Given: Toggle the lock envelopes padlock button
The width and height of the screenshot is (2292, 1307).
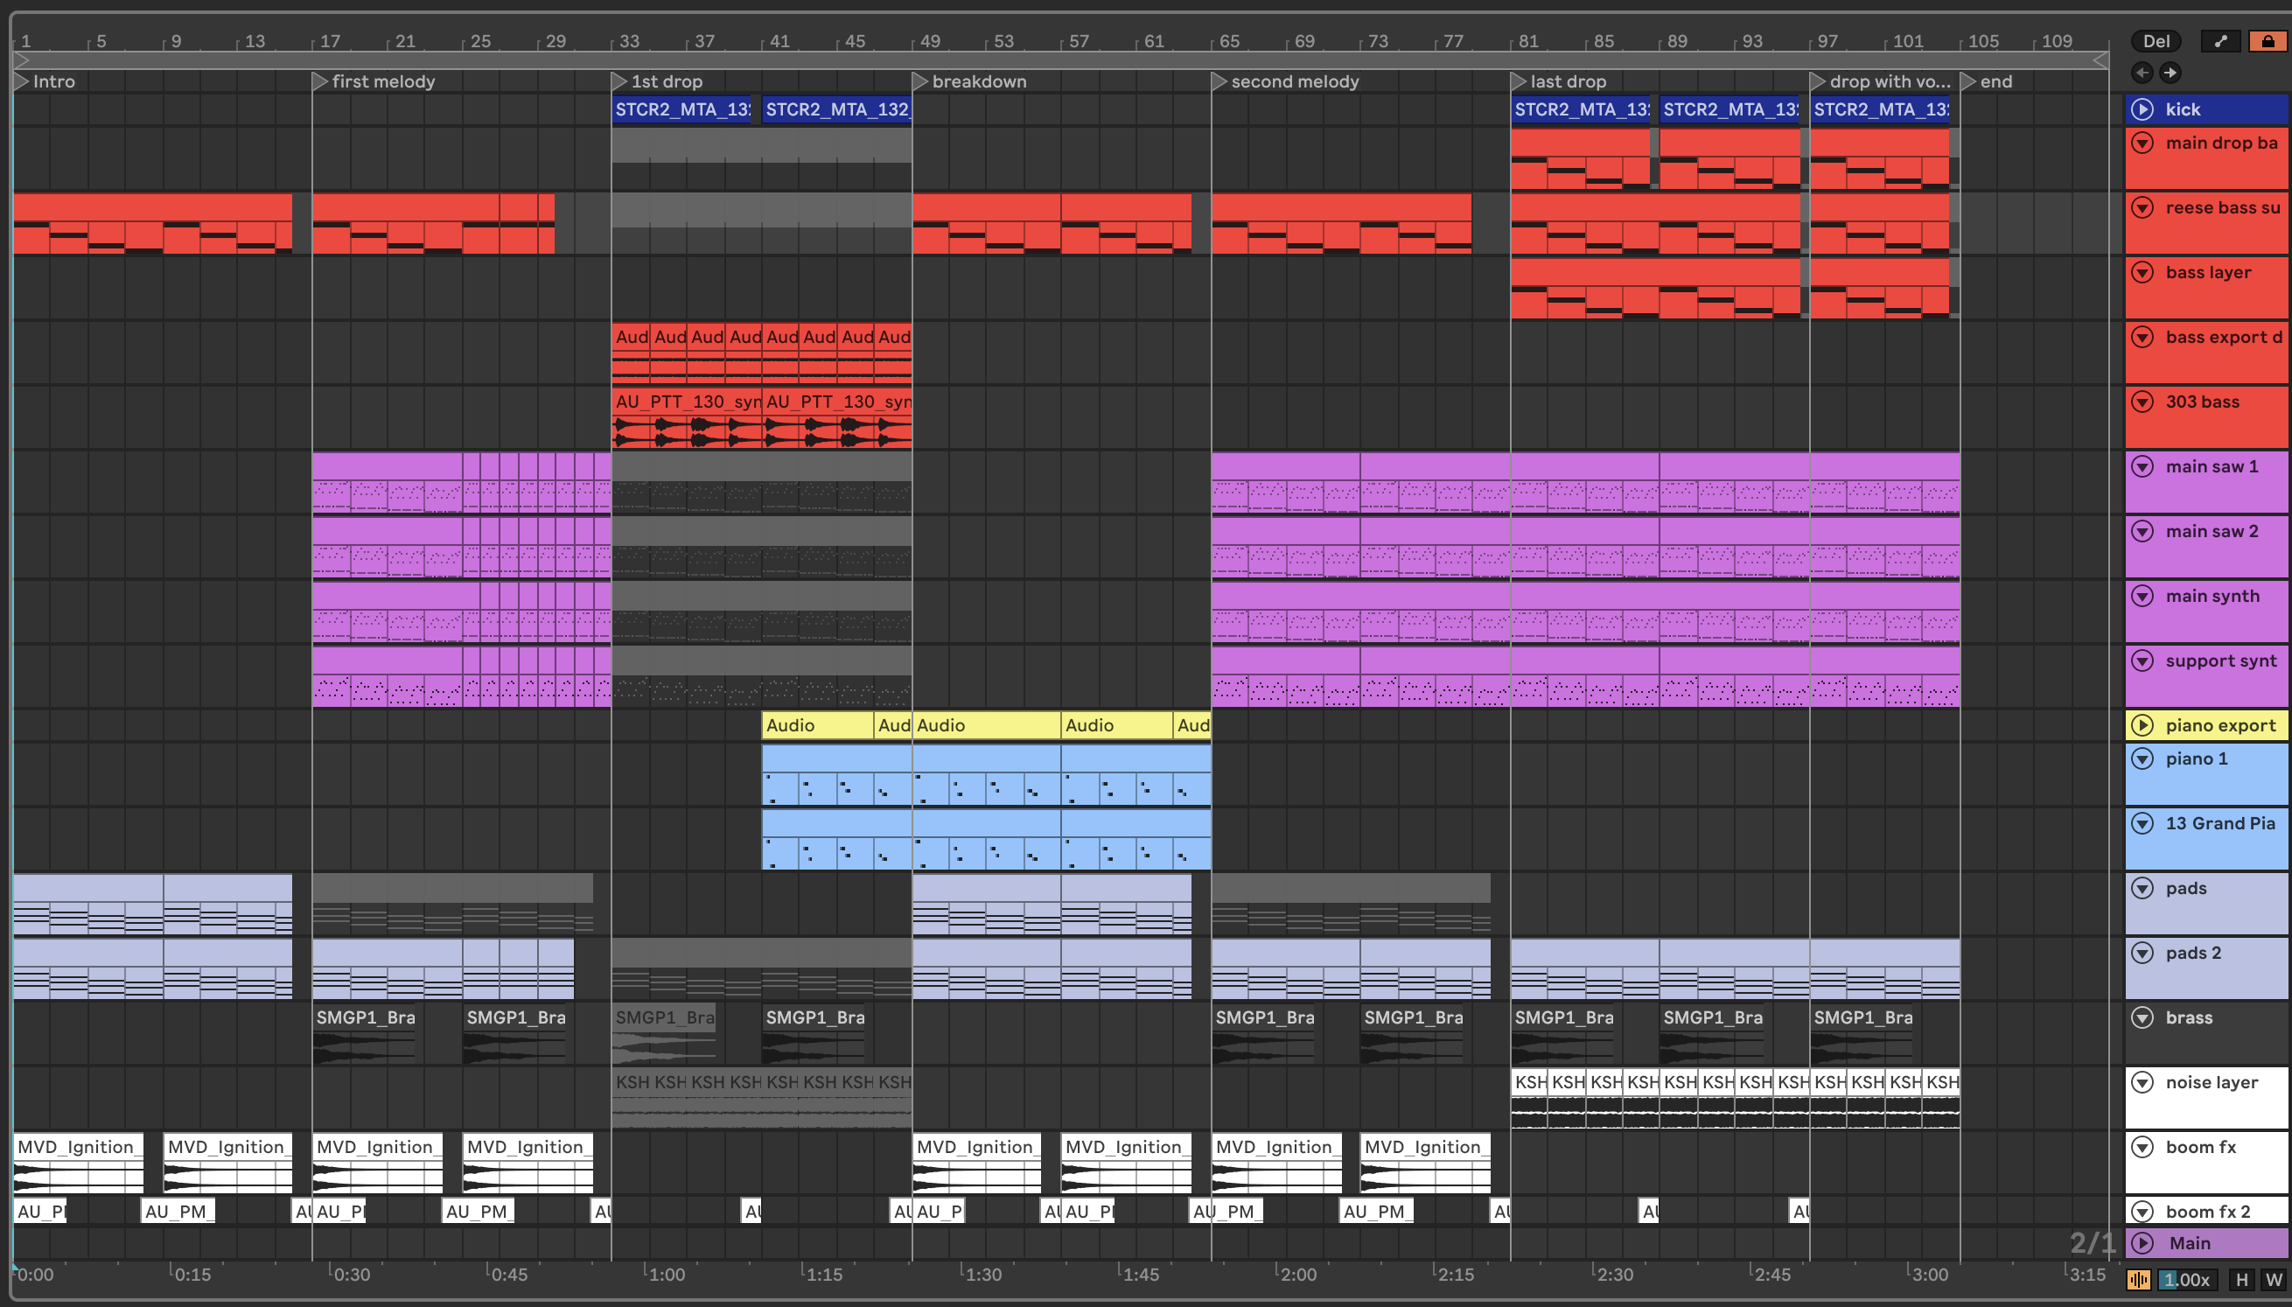Looking at the screenshot, I should 2268,41.
